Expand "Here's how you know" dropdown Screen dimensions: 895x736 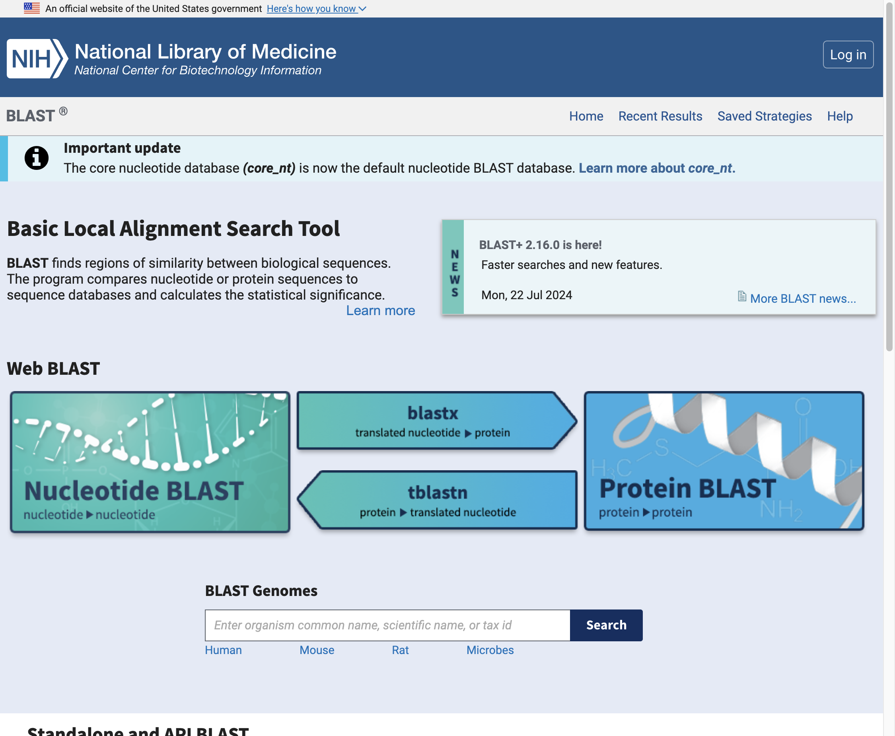point(316,8)
